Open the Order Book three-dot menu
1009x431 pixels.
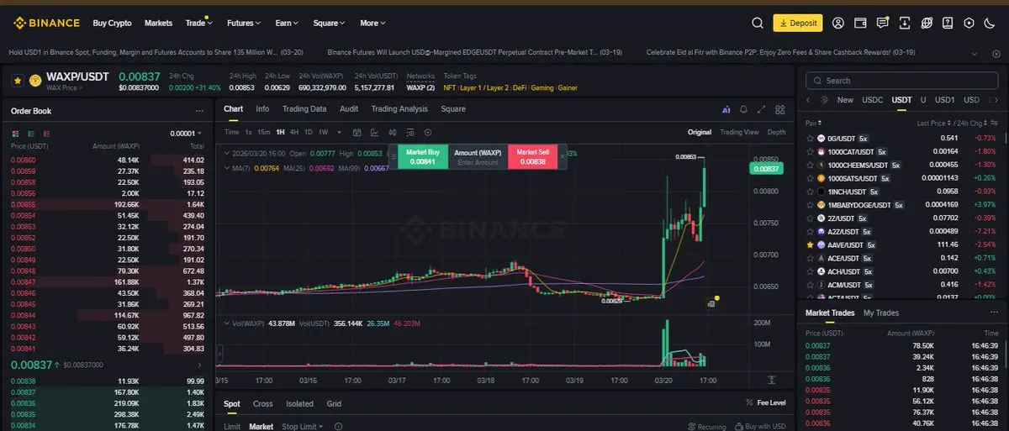point(199,111)
